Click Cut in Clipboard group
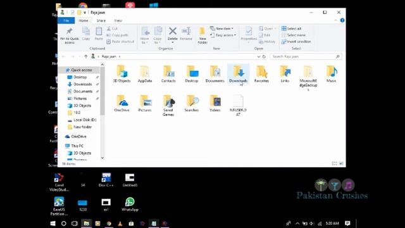Image resolution: width=405 pixels, height=228 pixels. (112, 28)
